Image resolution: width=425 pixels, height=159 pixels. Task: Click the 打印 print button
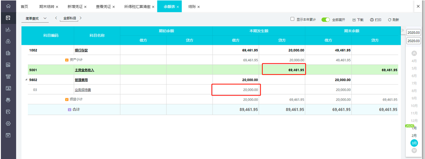tap(376, 20)
